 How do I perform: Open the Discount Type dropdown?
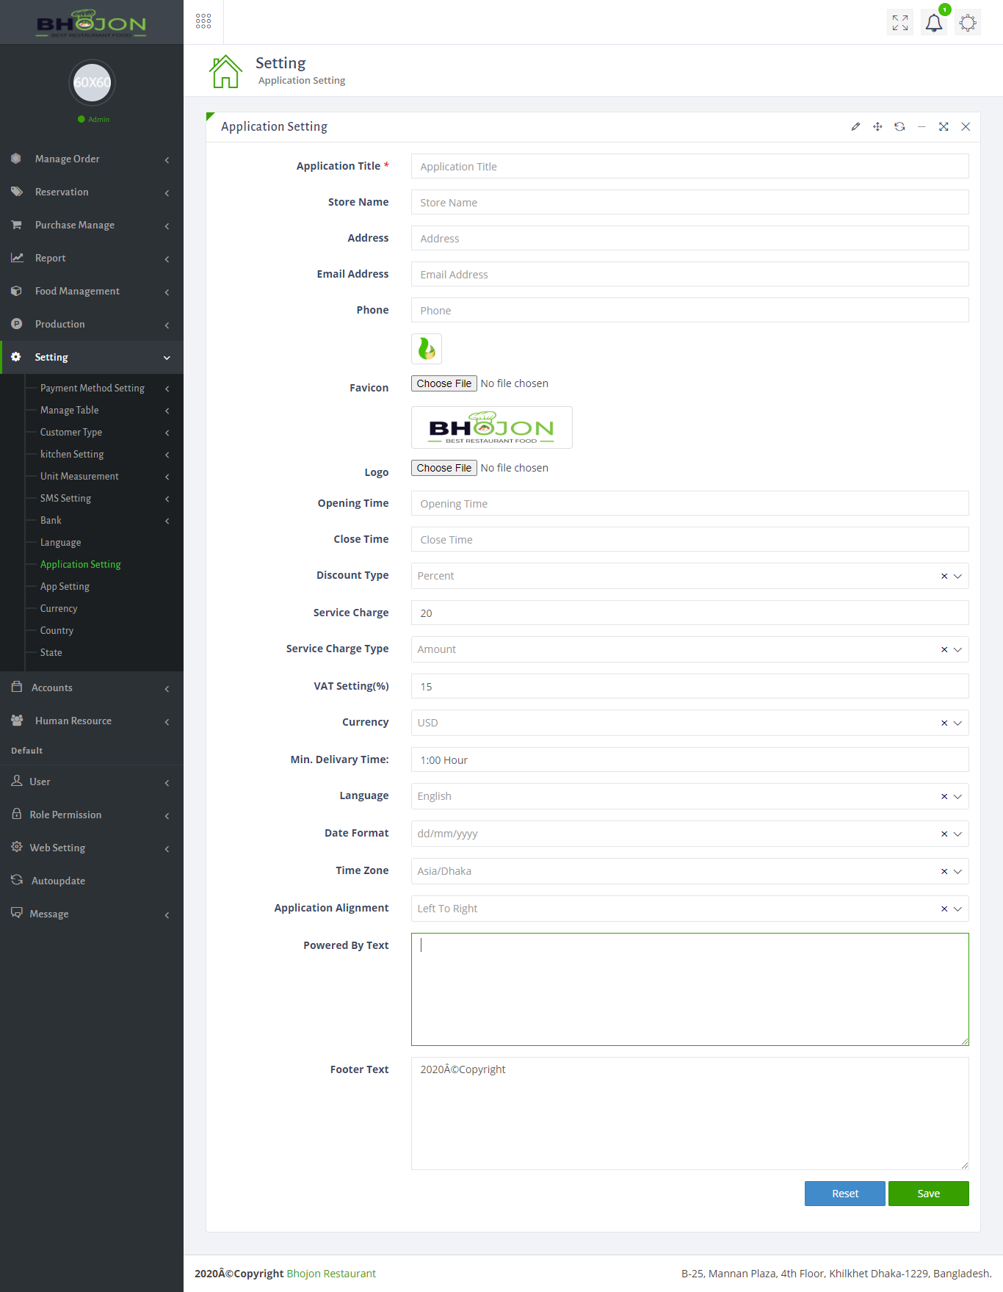(x=957, y=576)
